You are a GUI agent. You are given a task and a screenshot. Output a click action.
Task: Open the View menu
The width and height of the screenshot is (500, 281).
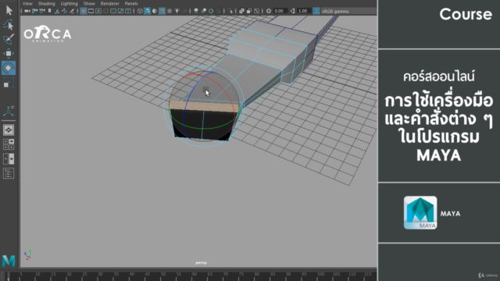click(27, 3)
